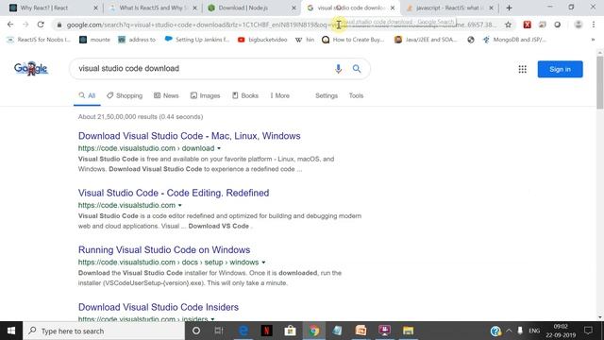Expand the More search filters menu

pyautogui.click(x=280, y=95)
